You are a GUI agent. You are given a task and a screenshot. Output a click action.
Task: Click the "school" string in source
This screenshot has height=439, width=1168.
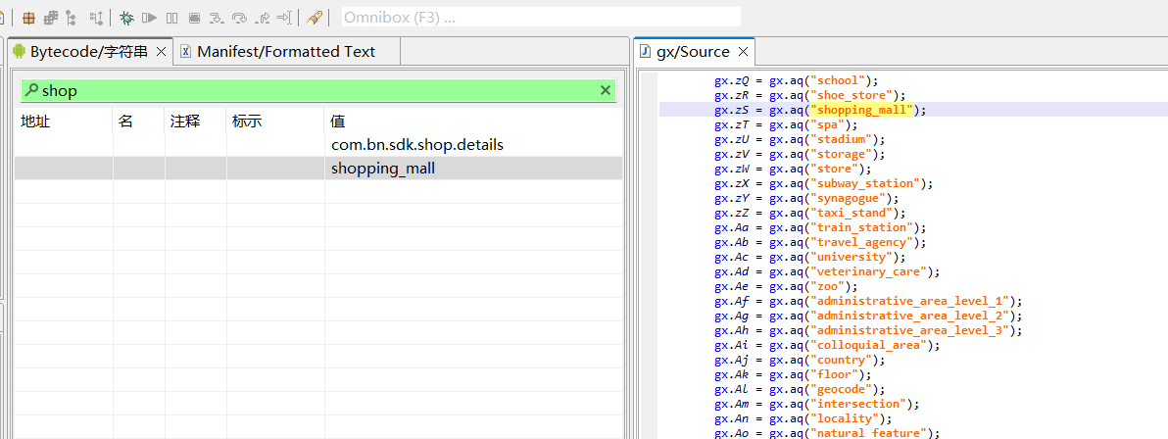coord(840,80)
